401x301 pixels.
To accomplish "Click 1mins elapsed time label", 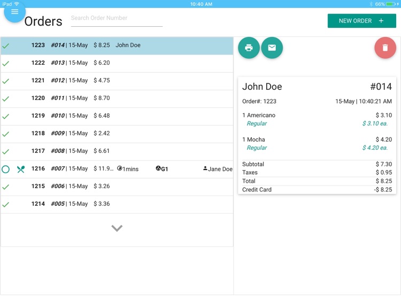I will tap(130, 169).
